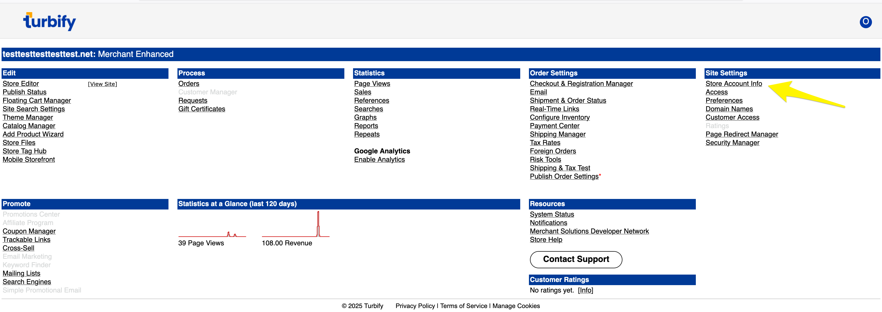882x312 pixels.
Task: Click Info link beside ratings
Action: (585, 290)
